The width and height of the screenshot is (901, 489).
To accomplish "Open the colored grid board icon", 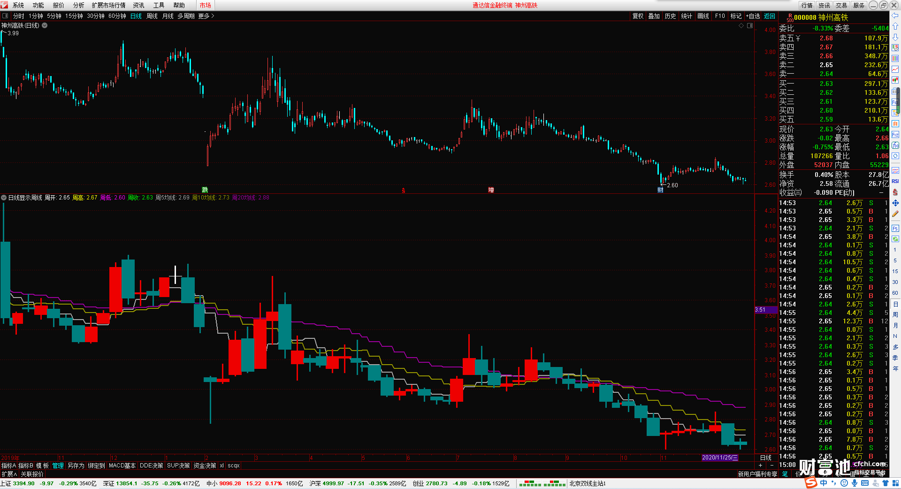I will point(895,59).
